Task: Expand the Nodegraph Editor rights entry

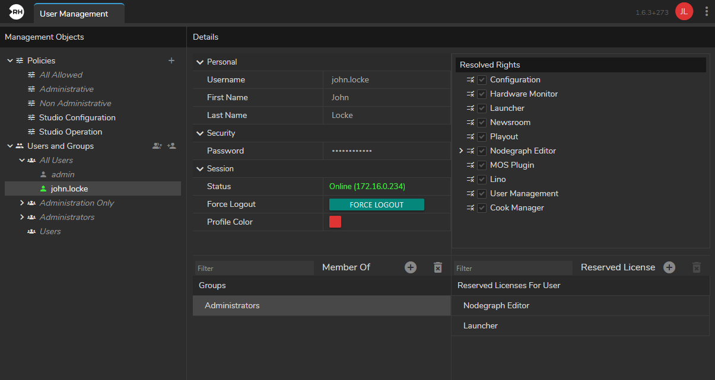Action: tap(461, 151)
